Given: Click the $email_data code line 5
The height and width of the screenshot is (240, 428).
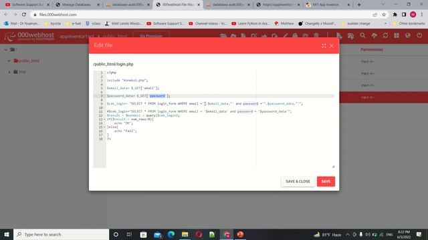Looking at the screenshot, I should [x=133, y=88].
